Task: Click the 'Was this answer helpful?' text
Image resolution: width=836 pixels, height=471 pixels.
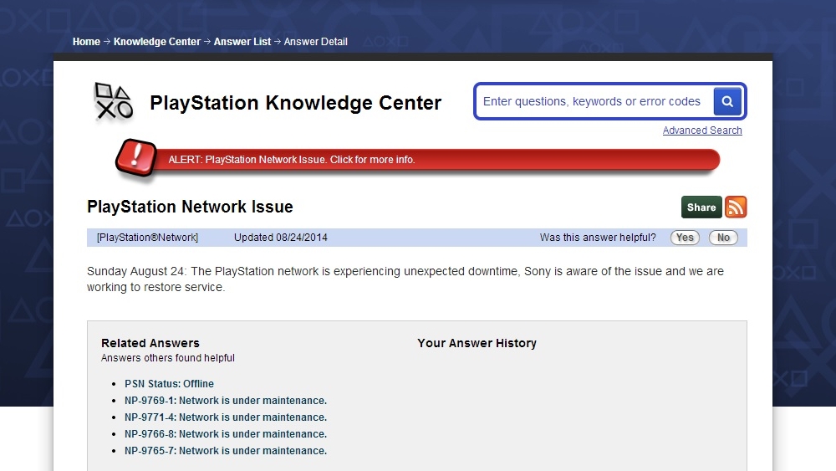Action: (598, 238)
